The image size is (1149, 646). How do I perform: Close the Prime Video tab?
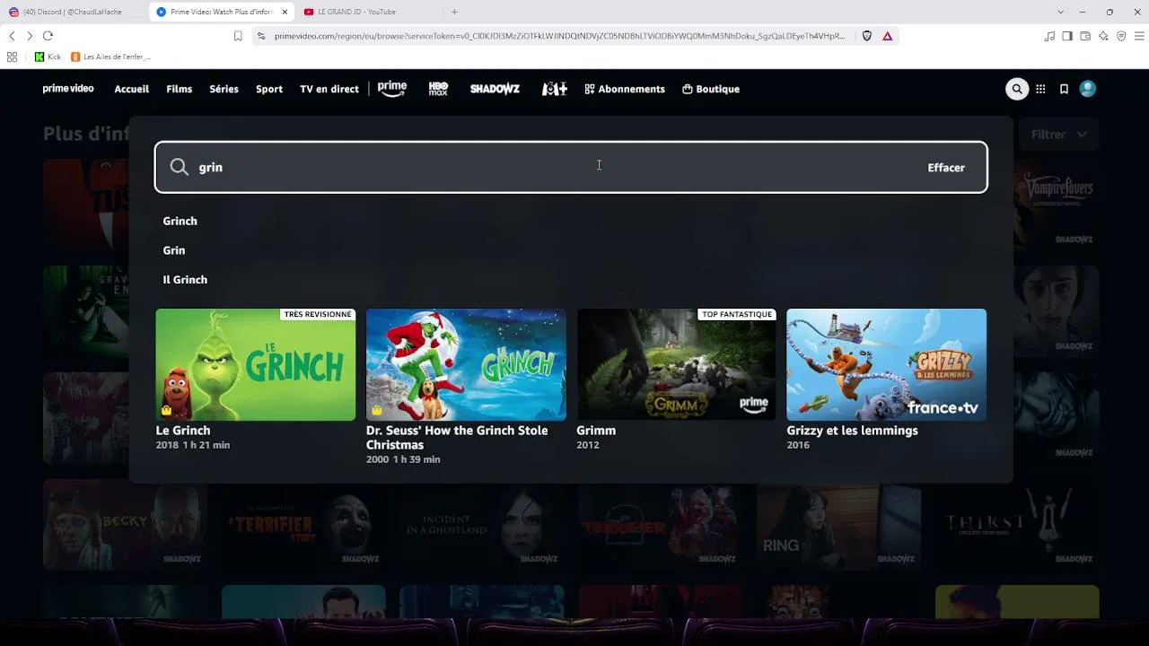click(285, 12)
